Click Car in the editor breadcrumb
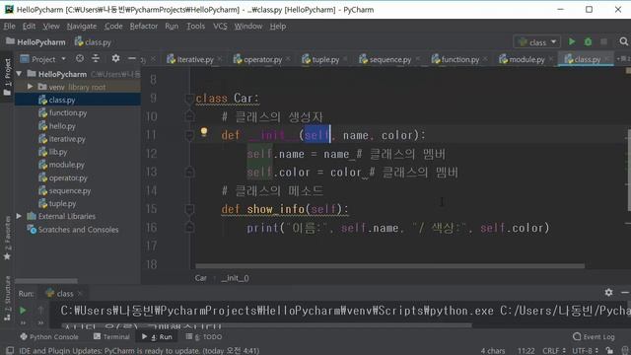The width and height of the screenshot is (631, 355). (x=201, y=278)
